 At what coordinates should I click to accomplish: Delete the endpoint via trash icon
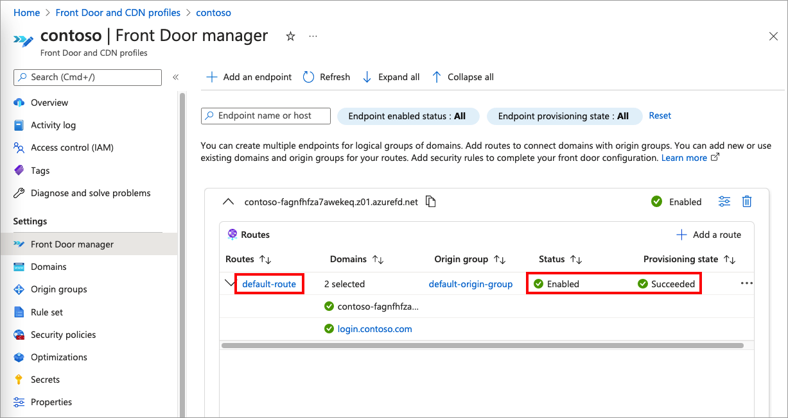point(746,201)
